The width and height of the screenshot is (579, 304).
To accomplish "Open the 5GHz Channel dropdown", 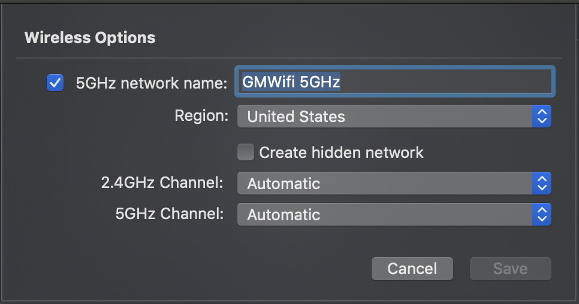I will [394, 214].
